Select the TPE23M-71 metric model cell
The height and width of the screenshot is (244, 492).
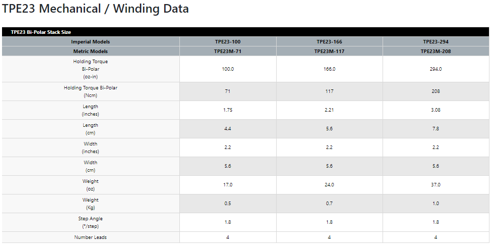point(228,52)
